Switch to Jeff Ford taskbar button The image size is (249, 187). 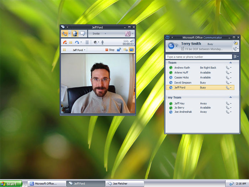(x=86, y=184)
